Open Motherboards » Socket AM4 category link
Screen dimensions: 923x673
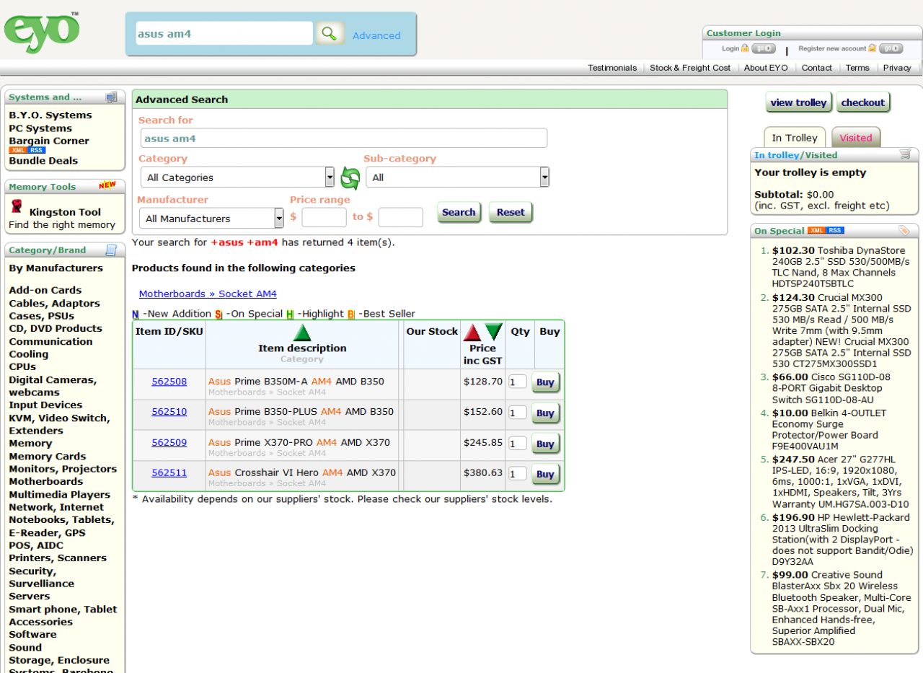click(208, 294)
